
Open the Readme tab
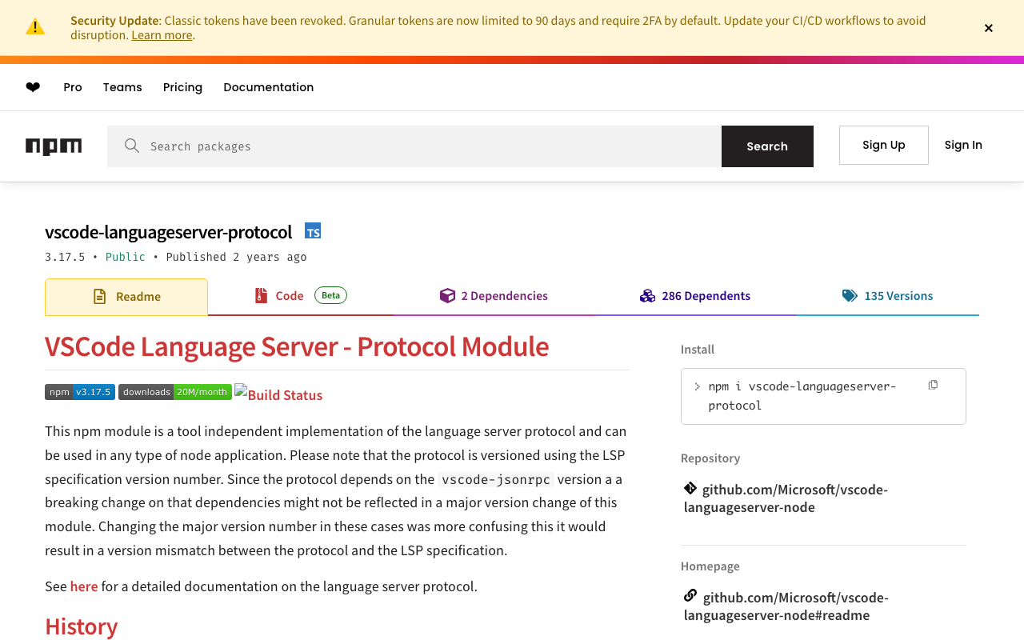click(x=126, y=297)
